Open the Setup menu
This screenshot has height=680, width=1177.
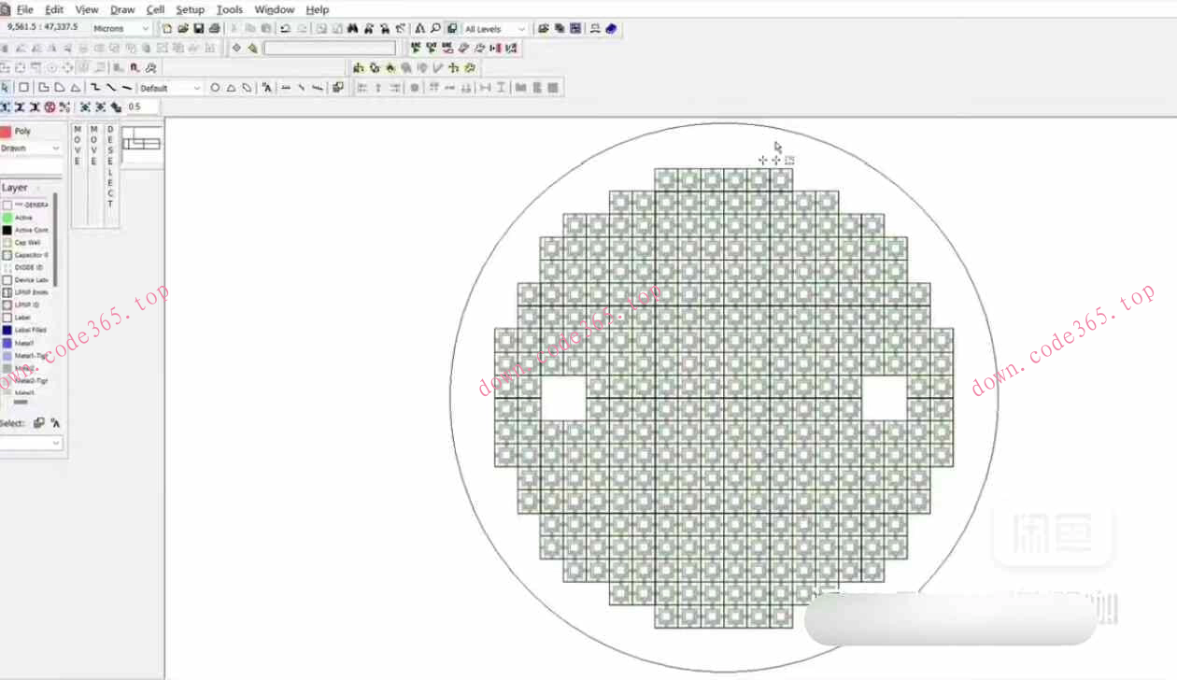tap(190, 9)
